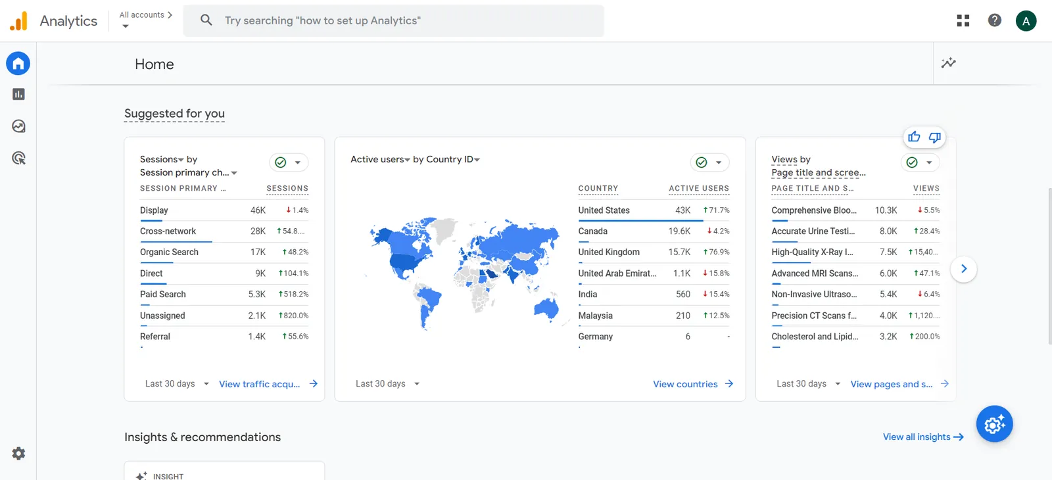
Task: Open Last 30 days dropdown in Views card
Action: click(808, 384)
